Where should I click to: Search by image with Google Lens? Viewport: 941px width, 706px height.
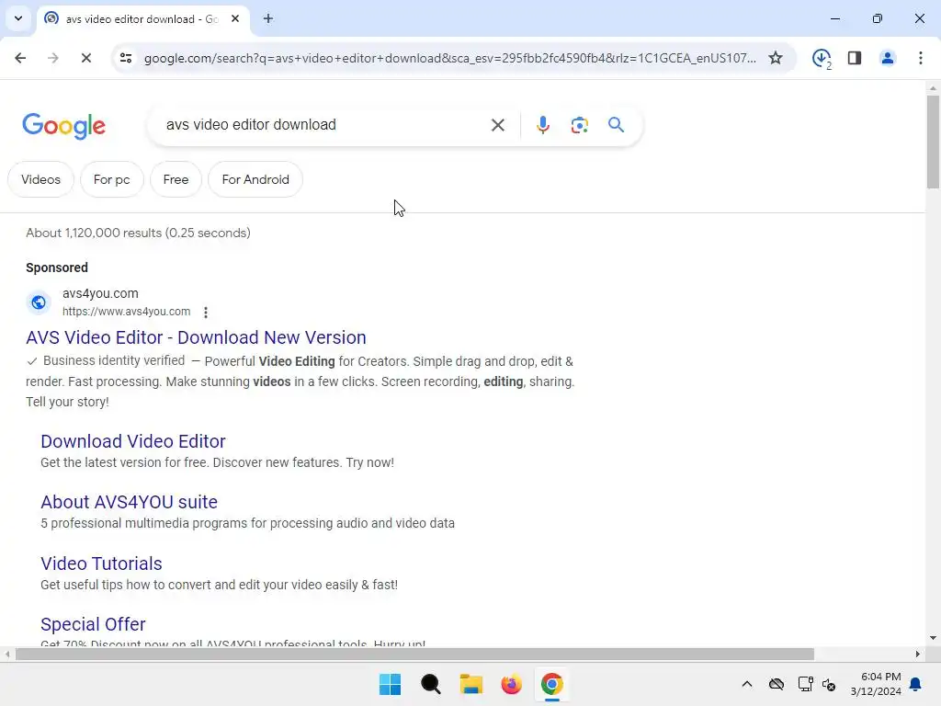pos(579,125)
